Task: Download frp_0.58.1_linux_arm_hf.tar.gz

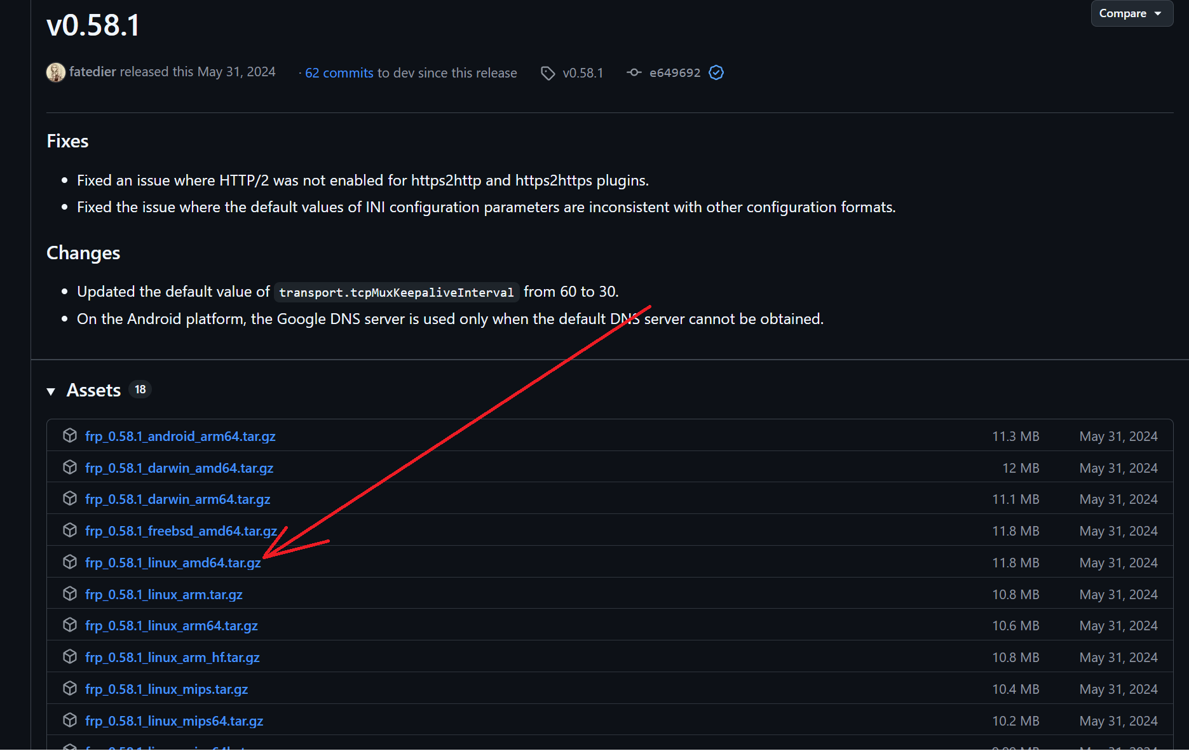Action: [x=172, y=658]
